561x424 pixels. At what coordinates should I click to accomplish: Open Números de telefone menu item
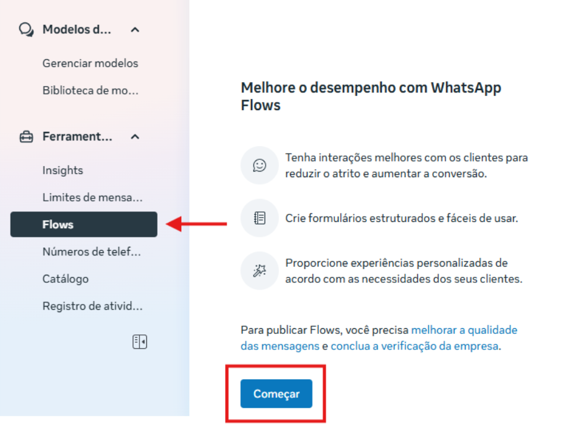point(92,252)
